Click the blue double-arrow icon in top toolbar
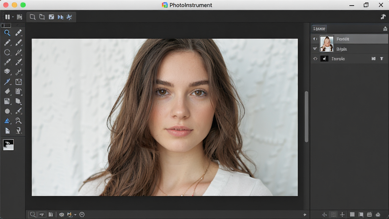 pyautogui.click(x=60, y=17)
